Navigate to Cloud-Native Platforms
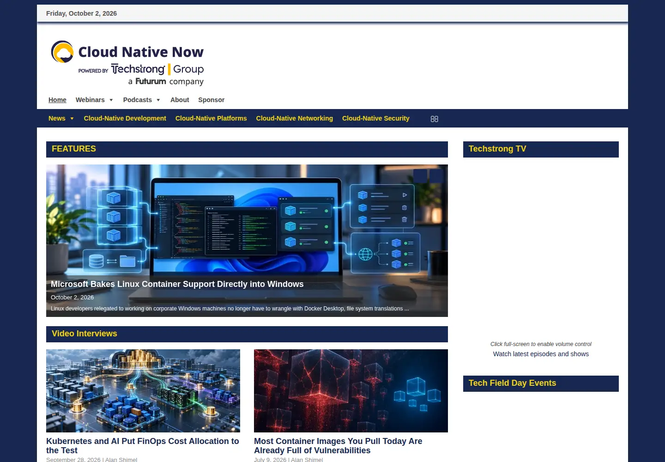Screen dimensions: 665x462 point(211,118)
